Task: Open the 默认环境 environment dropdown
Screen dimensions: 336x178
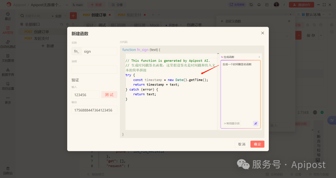Action: (x=313, y=15)
